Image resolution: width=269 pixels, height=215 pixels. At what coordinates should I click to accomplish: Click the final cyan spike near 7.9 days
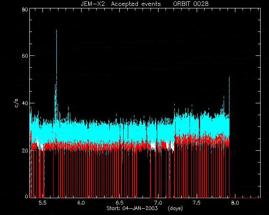[229, 96]
